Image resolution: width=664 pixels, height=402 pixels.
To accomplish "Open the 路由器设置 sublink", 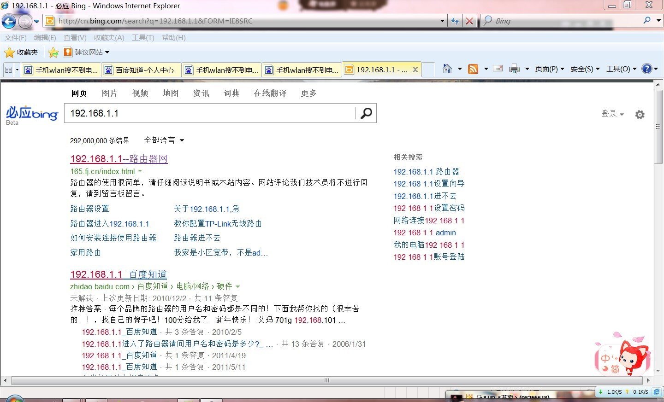I will coord(89,209).
